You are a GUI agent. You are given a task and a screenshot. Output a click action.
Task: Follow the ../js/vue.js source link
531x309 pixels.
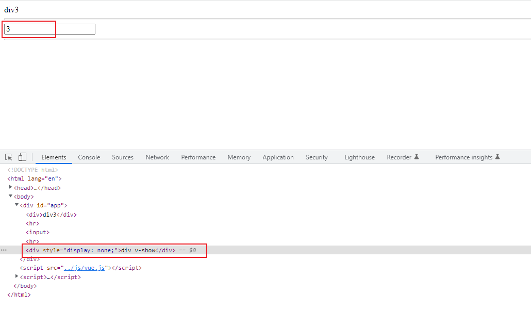click(85, 268)
